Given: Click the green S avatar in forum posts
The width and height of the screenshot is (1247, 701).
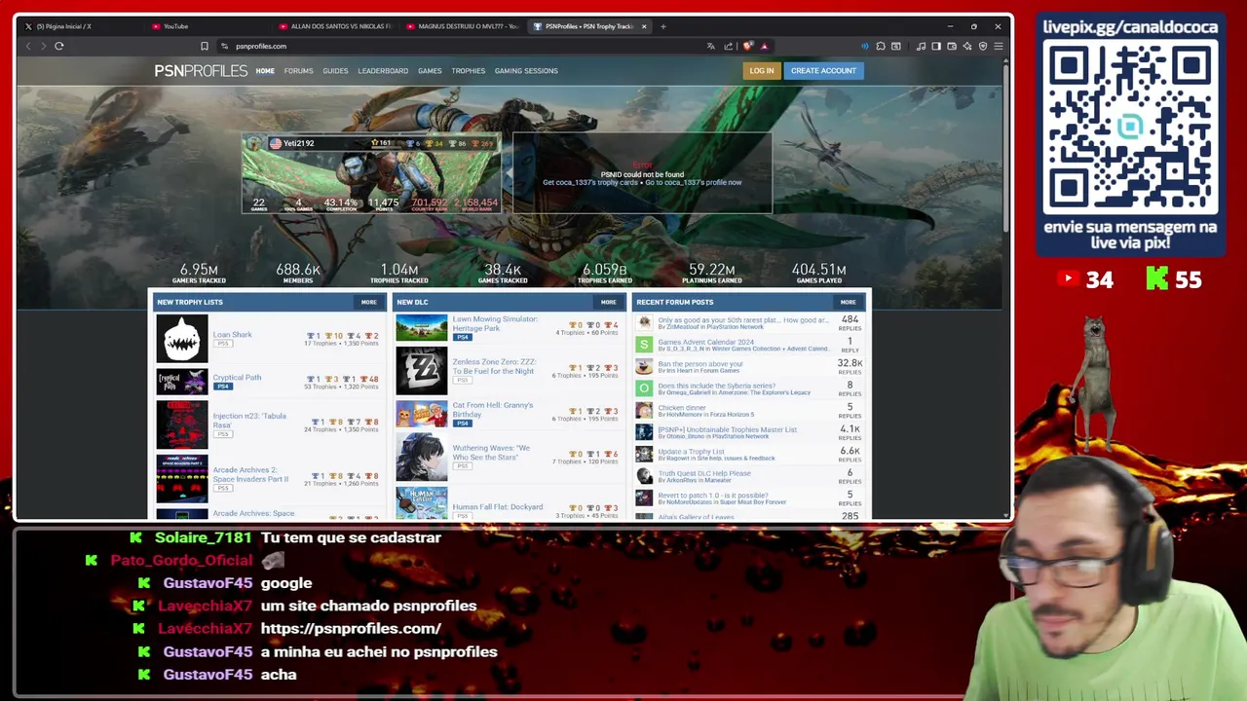Looking at the screenshot, I should click(644, 344).
